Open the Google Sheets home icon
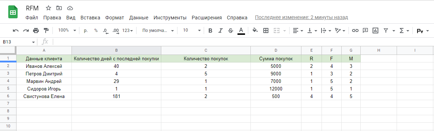The height and width of the screenshot is (131, 434). click(x=13, y=13)
